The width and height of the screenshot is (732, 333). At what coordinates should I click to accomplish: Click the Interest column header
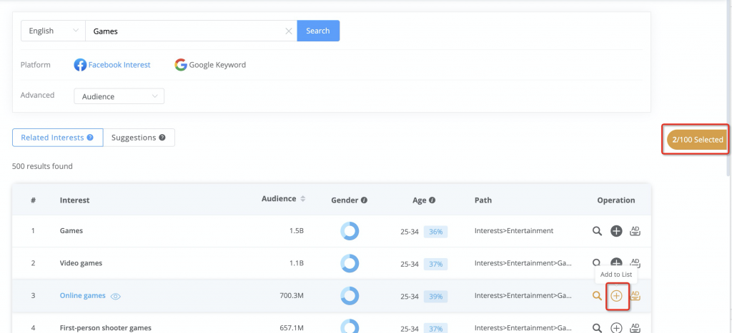click(x=74, y=200)
